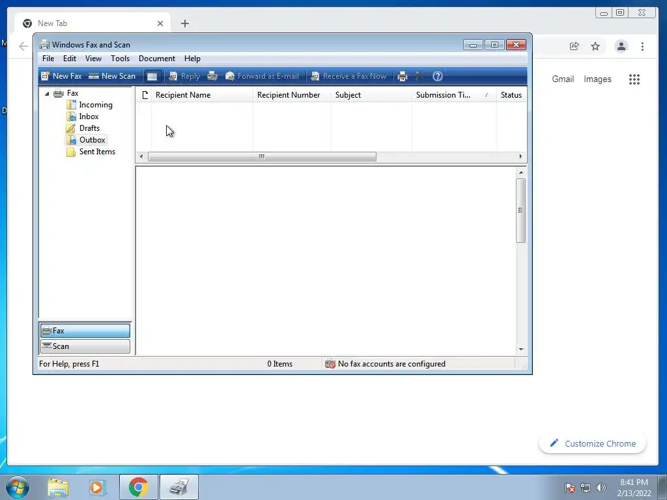This screenshot has width=667, height=500.
Task: Toggle the preview pane toolbar icon
Action: tap(152, 76)
